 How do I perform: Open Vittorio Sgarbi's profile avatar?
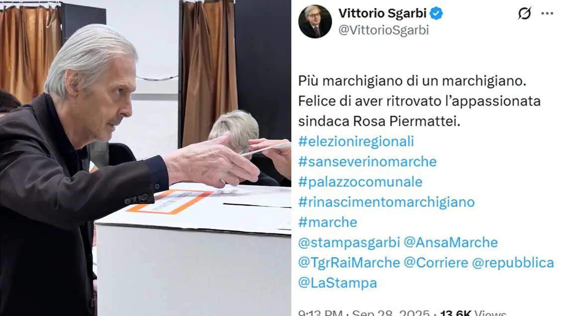[315, 21]
